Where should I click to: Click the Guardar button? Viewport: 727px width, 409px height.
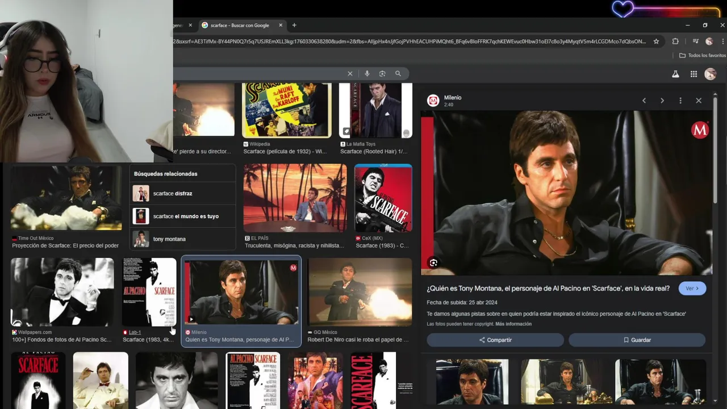[x=637, y=340]
